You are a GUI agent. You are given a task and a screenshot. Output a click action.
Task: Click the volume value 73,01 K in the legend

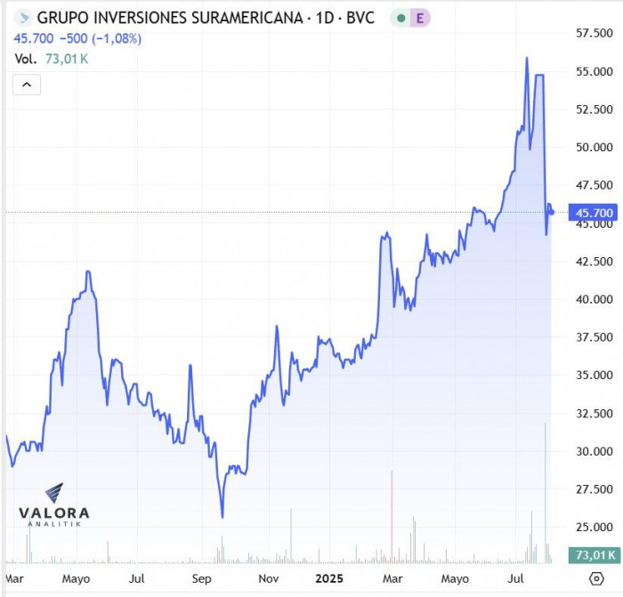pos(67,60)
